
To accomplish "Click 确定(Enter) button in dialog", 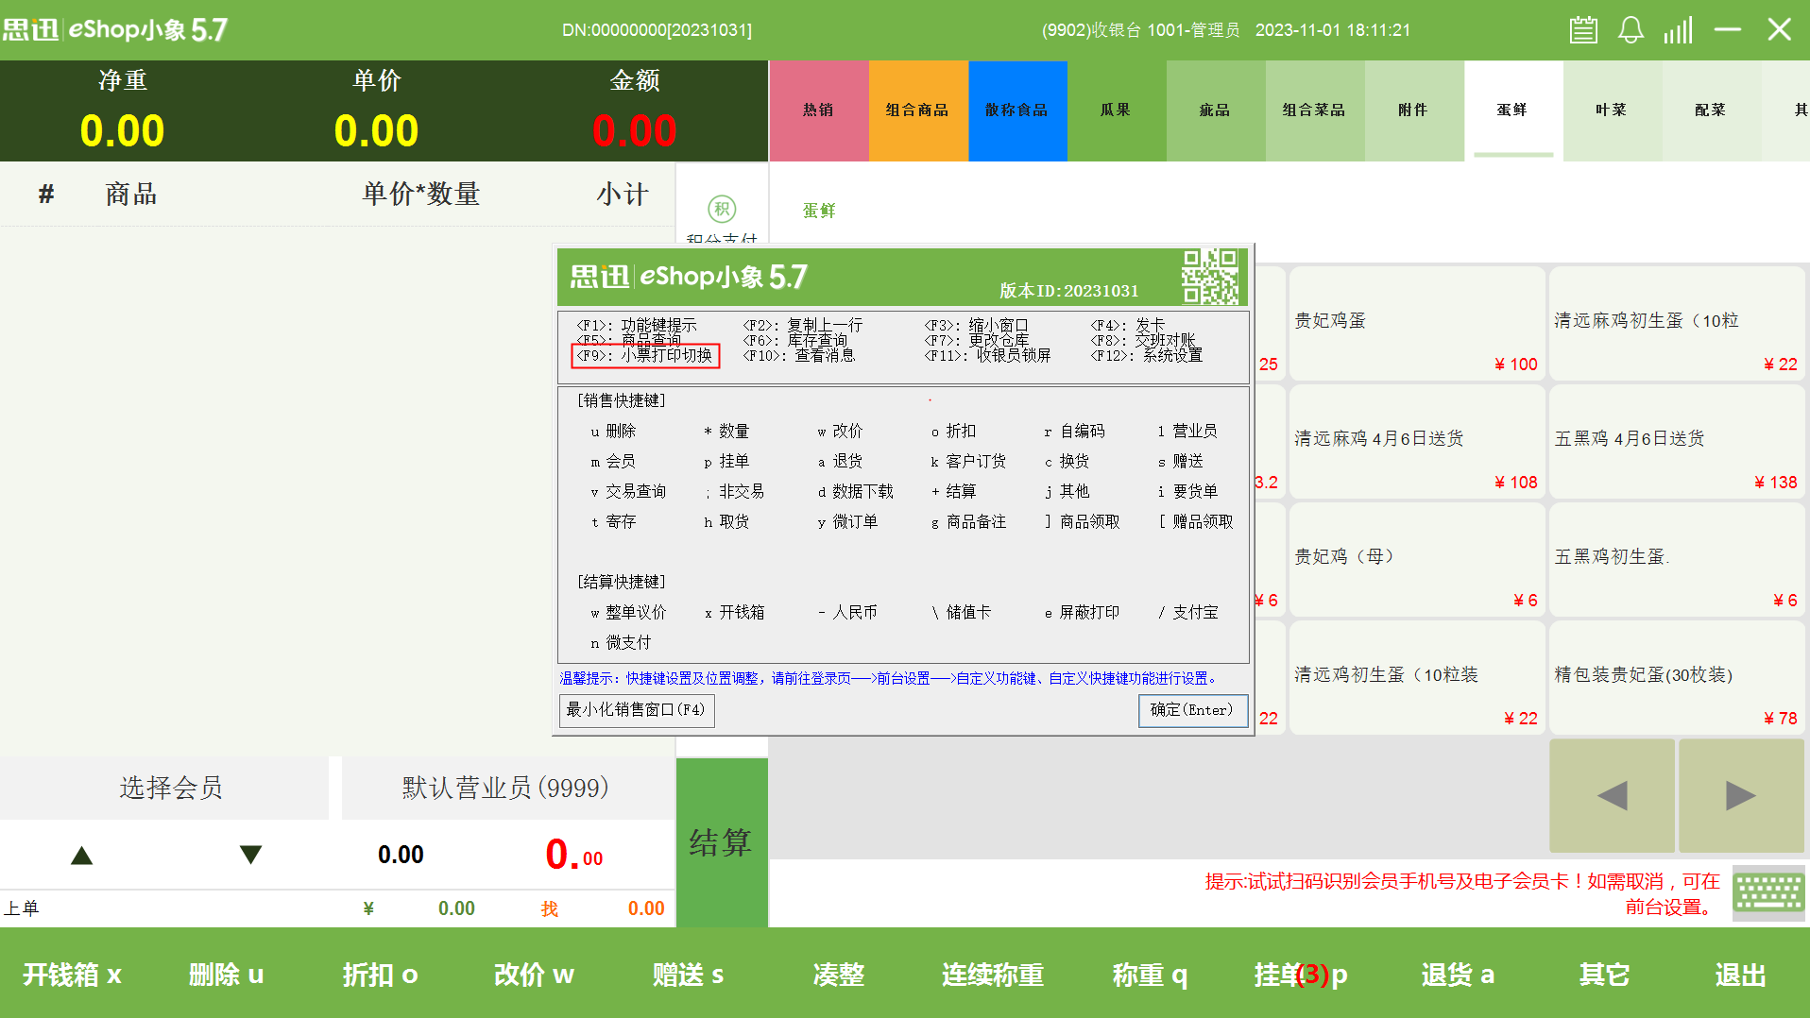I will click(x=1192, y=710).
